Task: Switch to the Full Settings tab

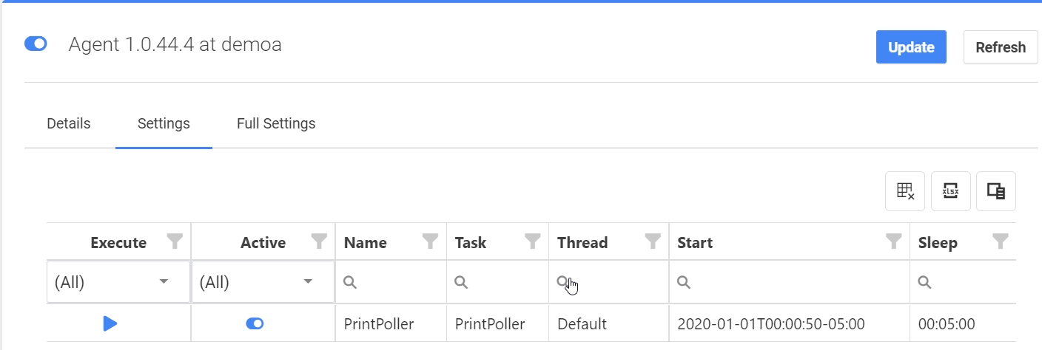Action: [276, 124]
